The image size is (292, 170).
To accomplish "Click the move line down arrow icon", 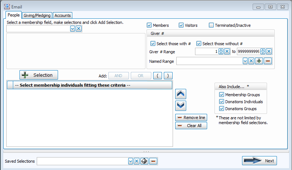I will pyautogui.click(x=181, y=106).
